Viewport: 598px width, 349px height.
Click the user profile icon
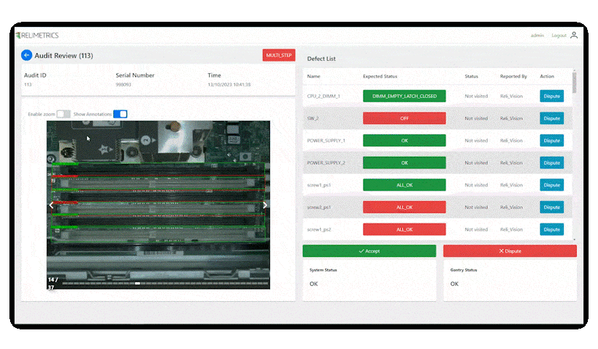pyautogui.click(x=574, y=35)
